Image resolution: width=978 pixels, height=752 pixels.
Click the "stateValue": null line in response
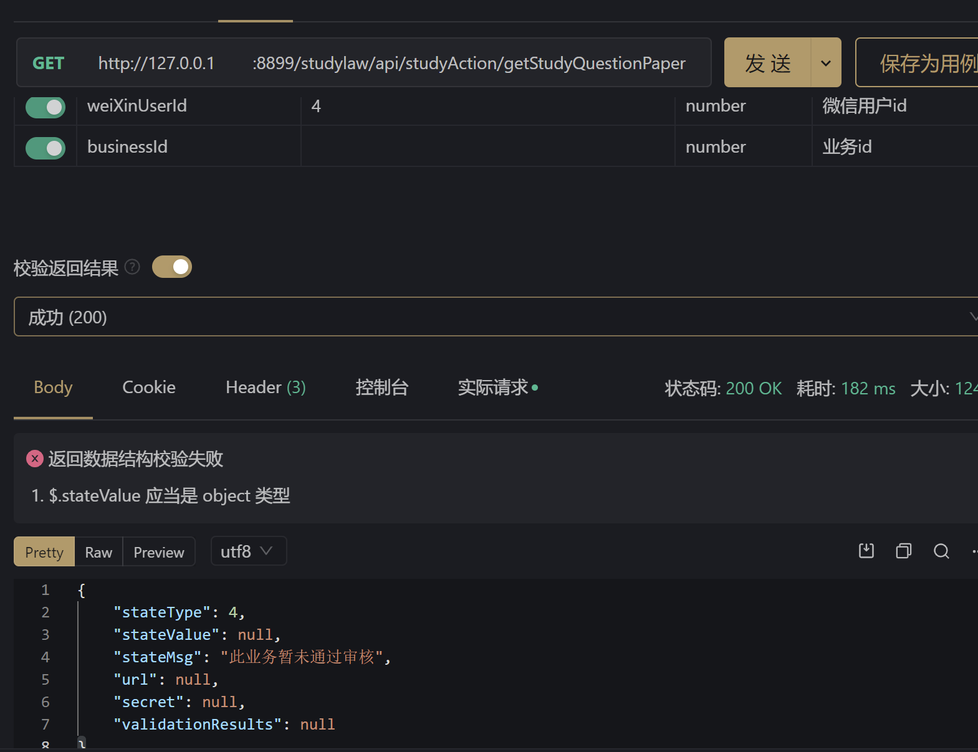coord(197,635)
